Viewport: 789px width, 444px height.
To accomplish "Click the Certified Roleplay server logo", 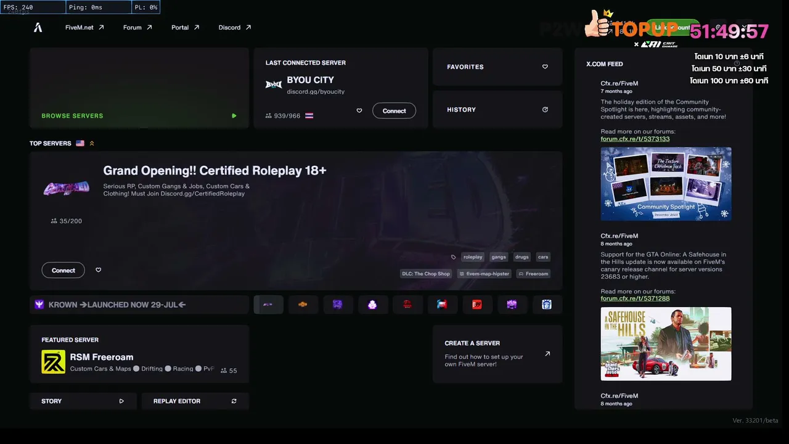I will 66,189.
